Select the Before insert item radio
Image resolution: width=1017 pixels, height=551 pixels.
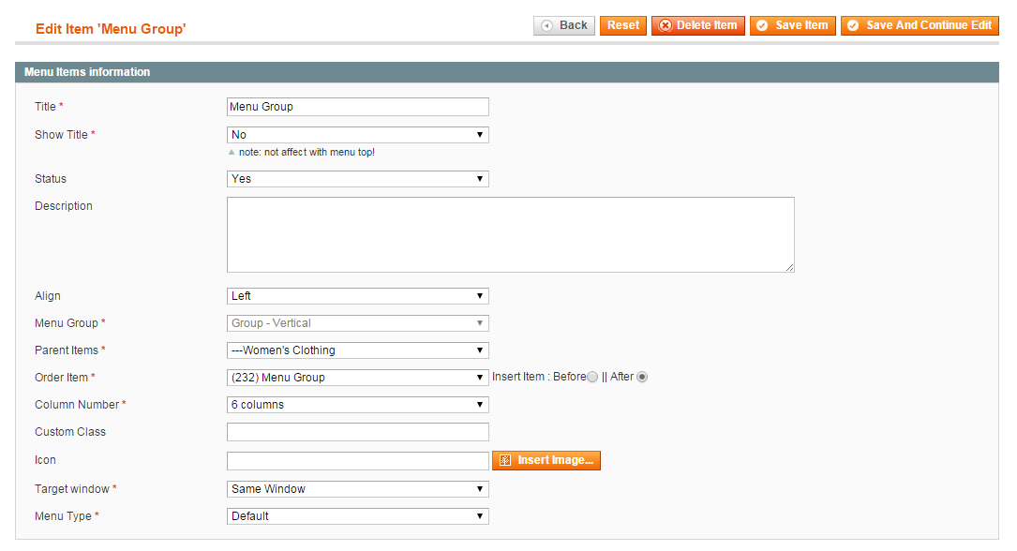(592, 377)
